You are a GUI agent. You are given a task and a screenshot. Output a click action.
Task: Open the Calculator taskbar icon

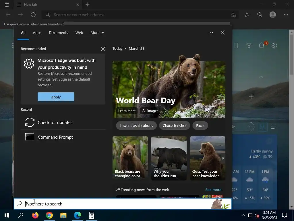coord(92,215)
